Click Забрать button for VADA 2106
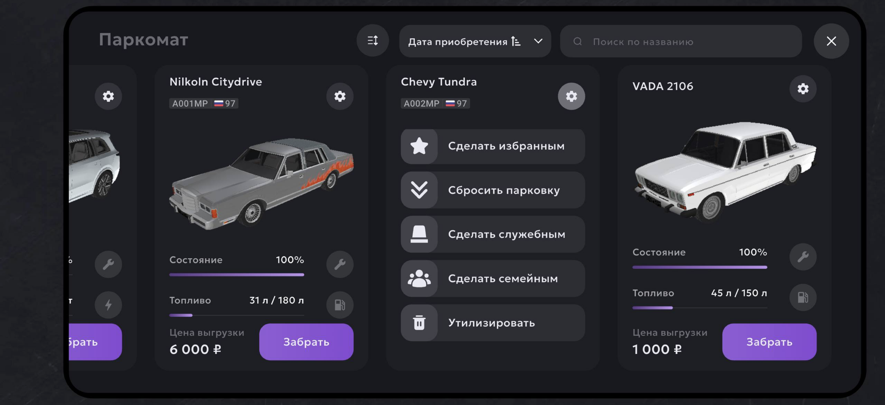This screenshot has height=405, width=885. 769,342
